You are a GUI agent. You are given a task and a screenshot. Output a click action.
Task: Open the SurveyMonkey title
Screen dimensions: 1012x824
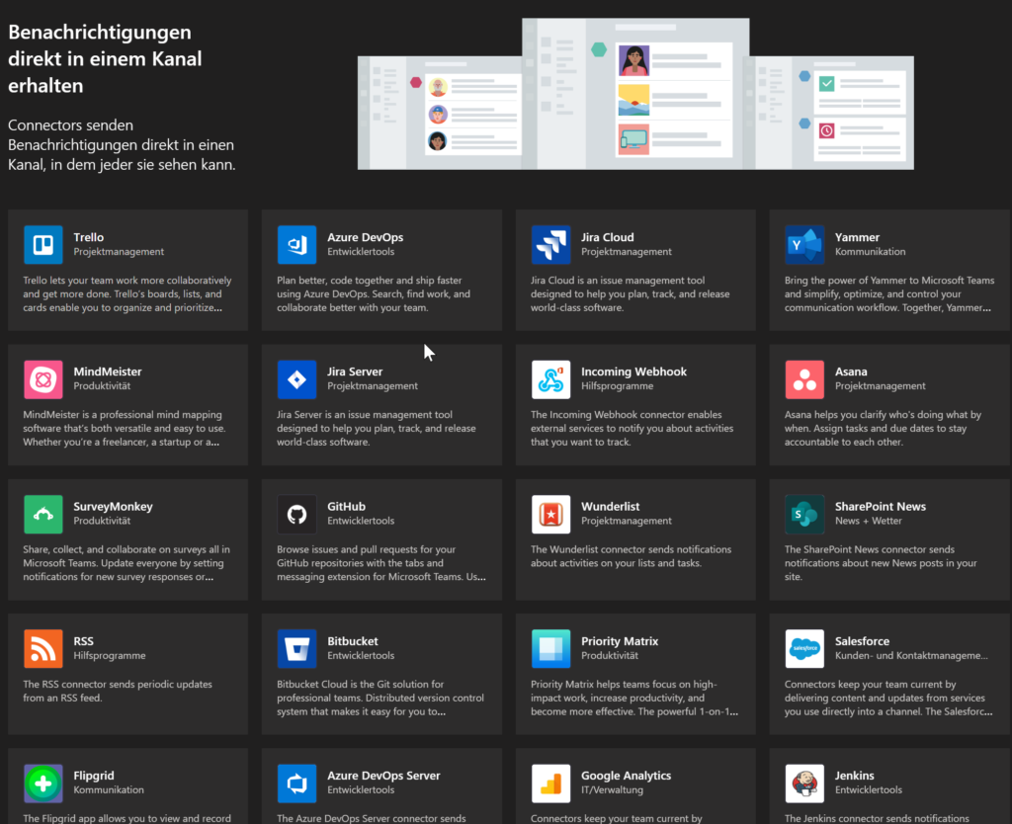tap(113, 507)
